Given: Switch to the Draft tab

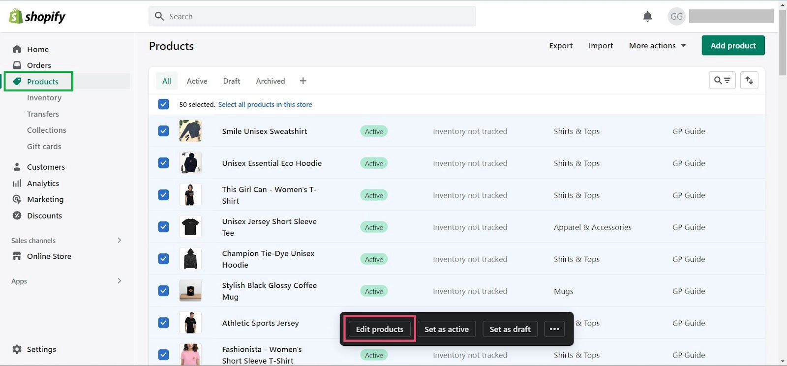Looking at the screenshot, I should tap(232, 81).
